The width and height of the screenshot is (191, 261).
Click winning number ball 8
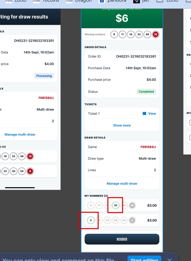coord(114,34)
